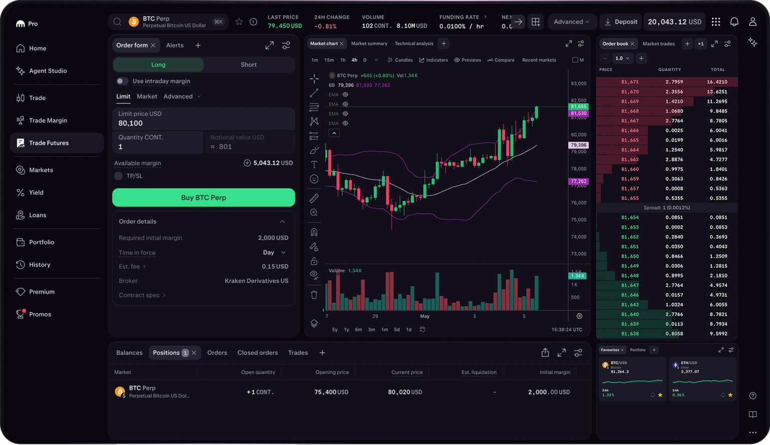Open the Market summary tab
This screenshot has width=770, height=445.
[369, 44]
